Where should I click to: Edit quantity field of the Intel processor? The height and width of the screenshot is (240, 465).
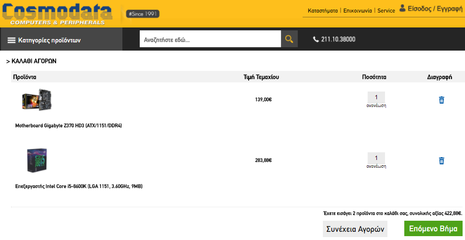point(376,158)
